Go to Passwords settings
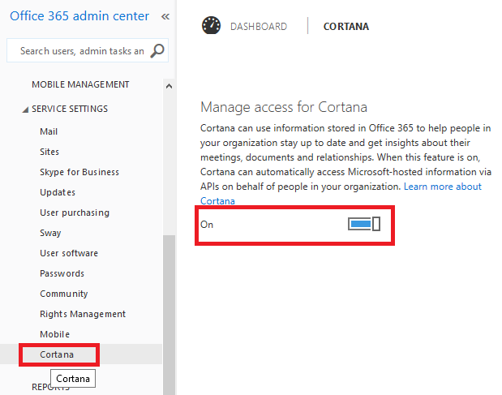The width and height of the screenshot is (502, 395). pos(62,273)
